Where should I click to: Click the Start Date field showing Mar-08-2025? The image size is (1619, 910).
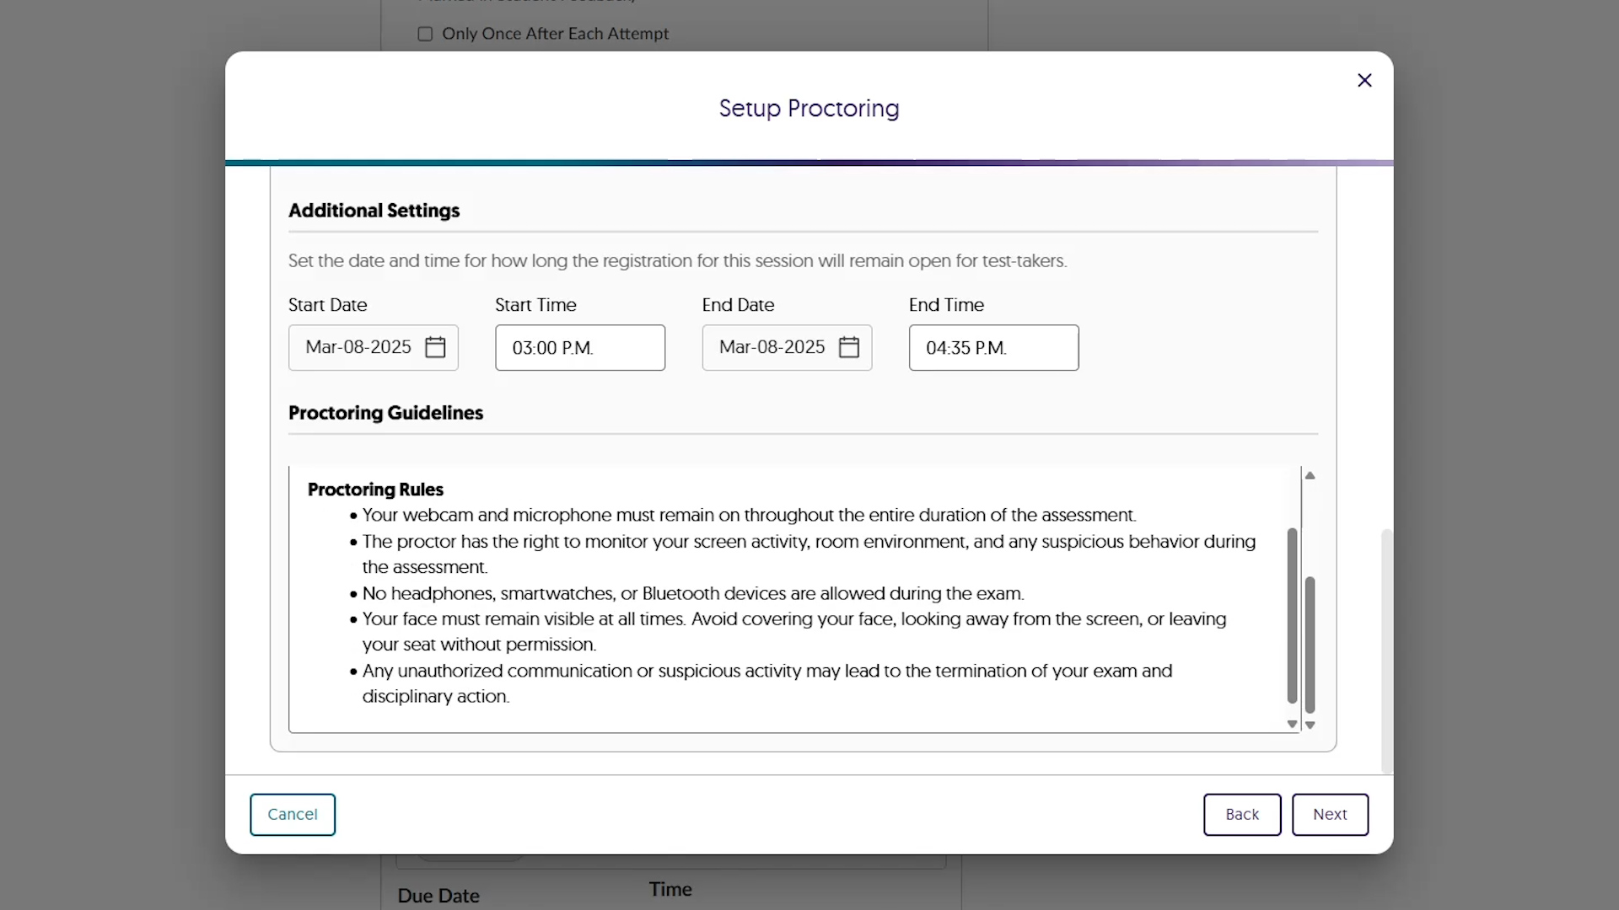coord(358,347)
